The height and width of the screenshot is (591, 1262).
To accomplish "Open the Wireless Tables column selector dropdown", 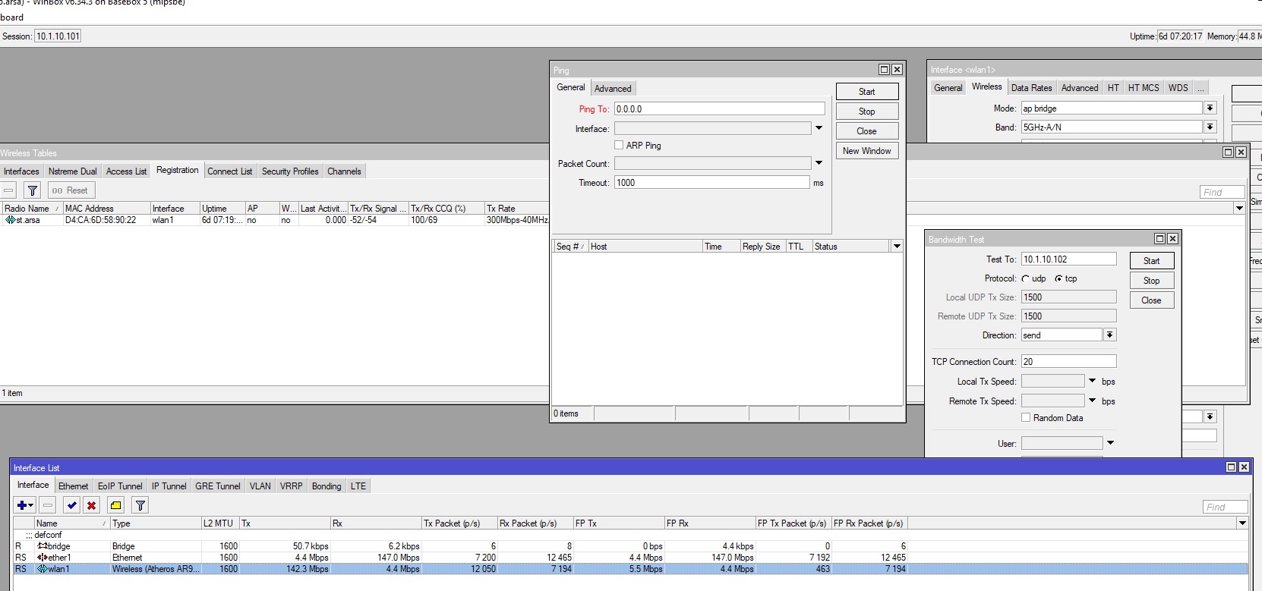I will [1240, 209].
